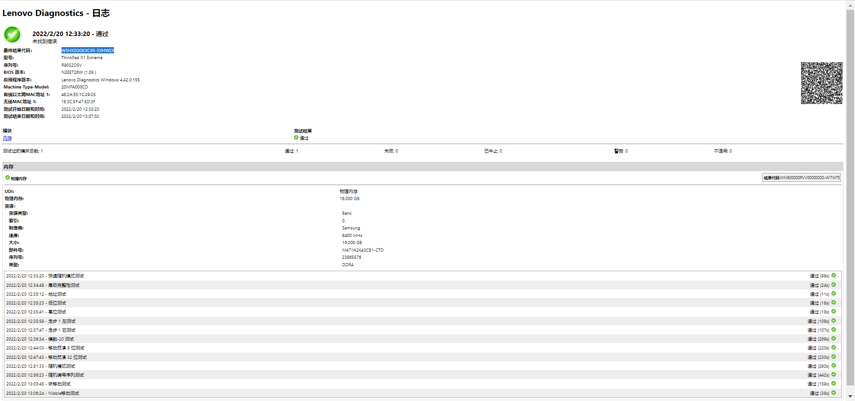The height and width of the screenshot is (401, 855).
Task: Click the 结果代码 WME00000RVV result box
Action: click(x=802, y=178)
